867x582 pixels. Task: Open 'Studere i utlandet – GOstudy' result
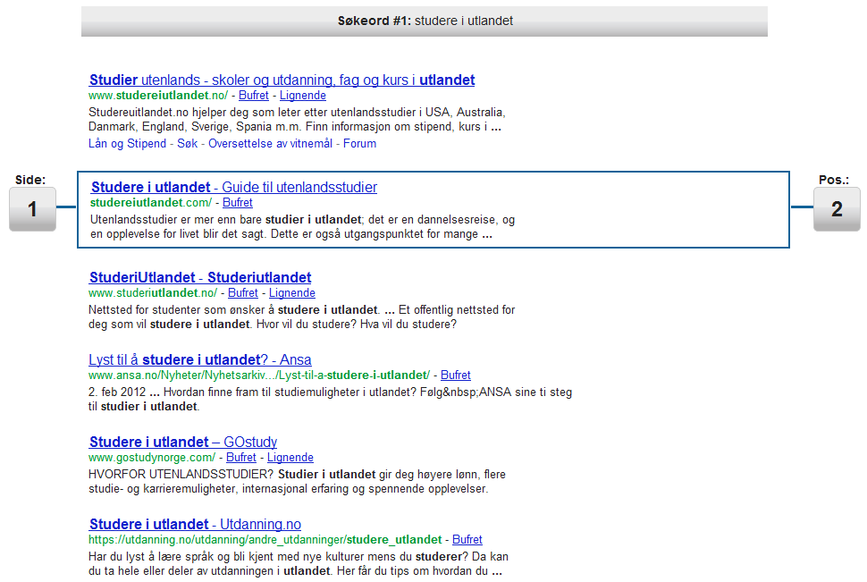click(183, 443)
